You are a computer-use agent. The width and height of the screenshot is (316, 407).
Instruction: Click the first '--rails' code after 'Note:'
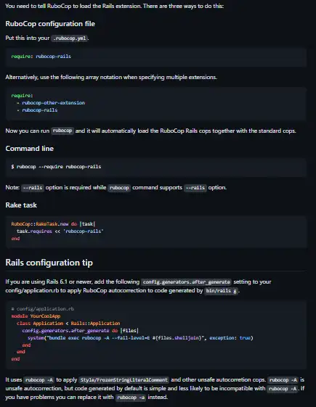[x=33, y=188]
